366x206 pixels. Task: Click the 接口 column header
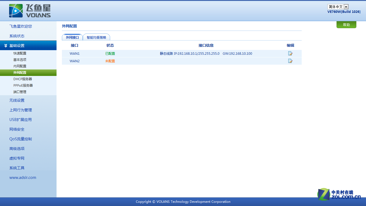(74, 46)
